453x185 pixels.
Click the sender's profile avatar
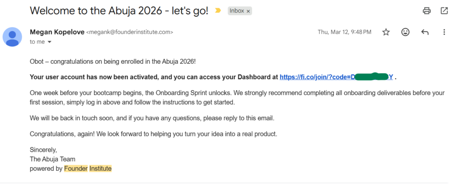(x=12, y=36)
